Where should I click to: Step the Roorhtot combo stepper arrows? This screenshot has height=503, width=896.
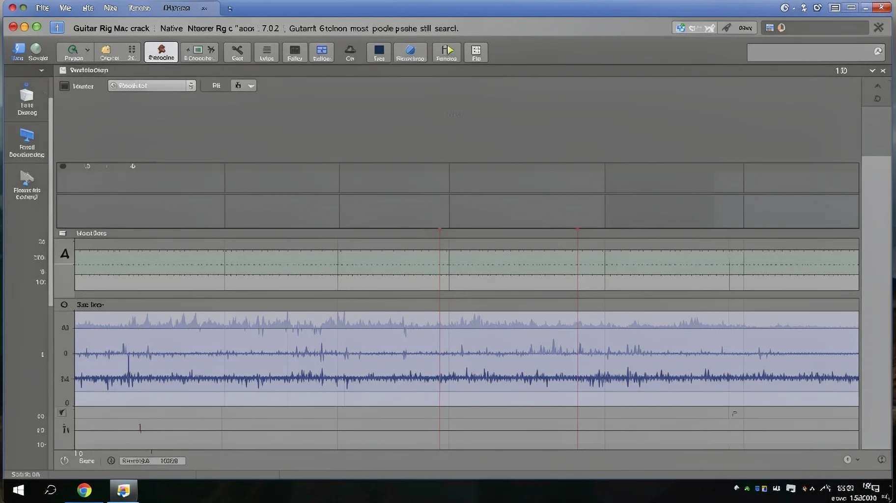[191, 85]
